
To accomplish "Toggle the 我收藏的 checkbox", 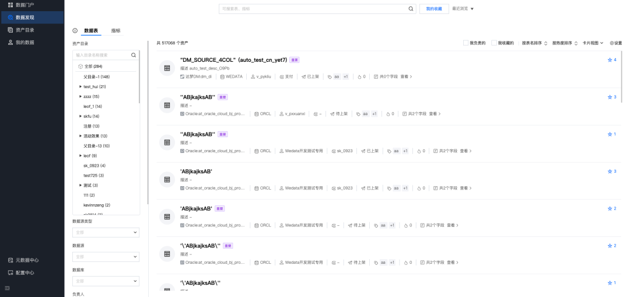I will (x=494, y=43).
